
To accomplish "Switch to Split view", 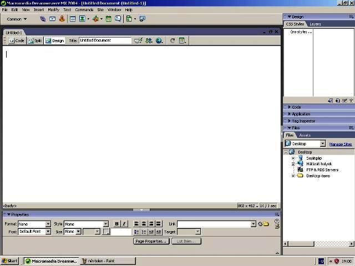I will click(35, 40).
